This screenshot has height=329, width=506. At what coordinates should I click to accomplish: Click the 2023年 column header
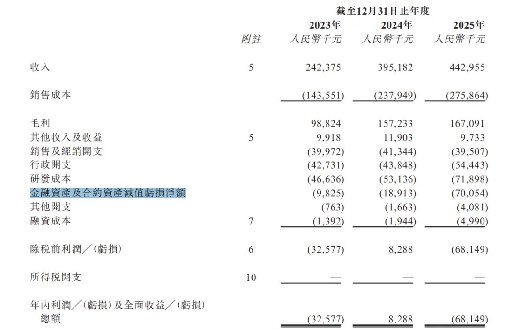(325, 25)
